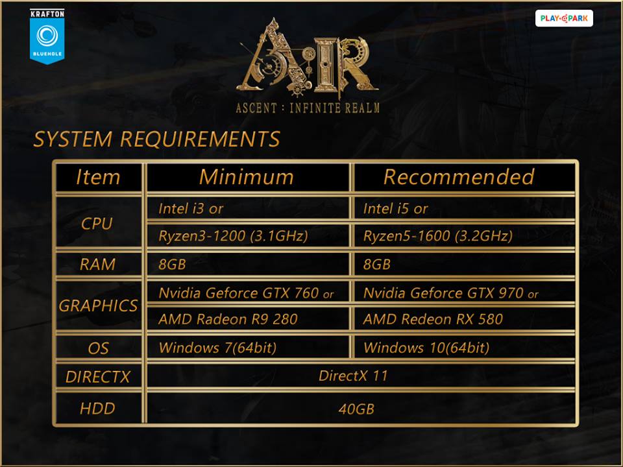
Task: Select 'Ryzen3-1200 (3.1GHz)' in the table
Action: point(233,236)
